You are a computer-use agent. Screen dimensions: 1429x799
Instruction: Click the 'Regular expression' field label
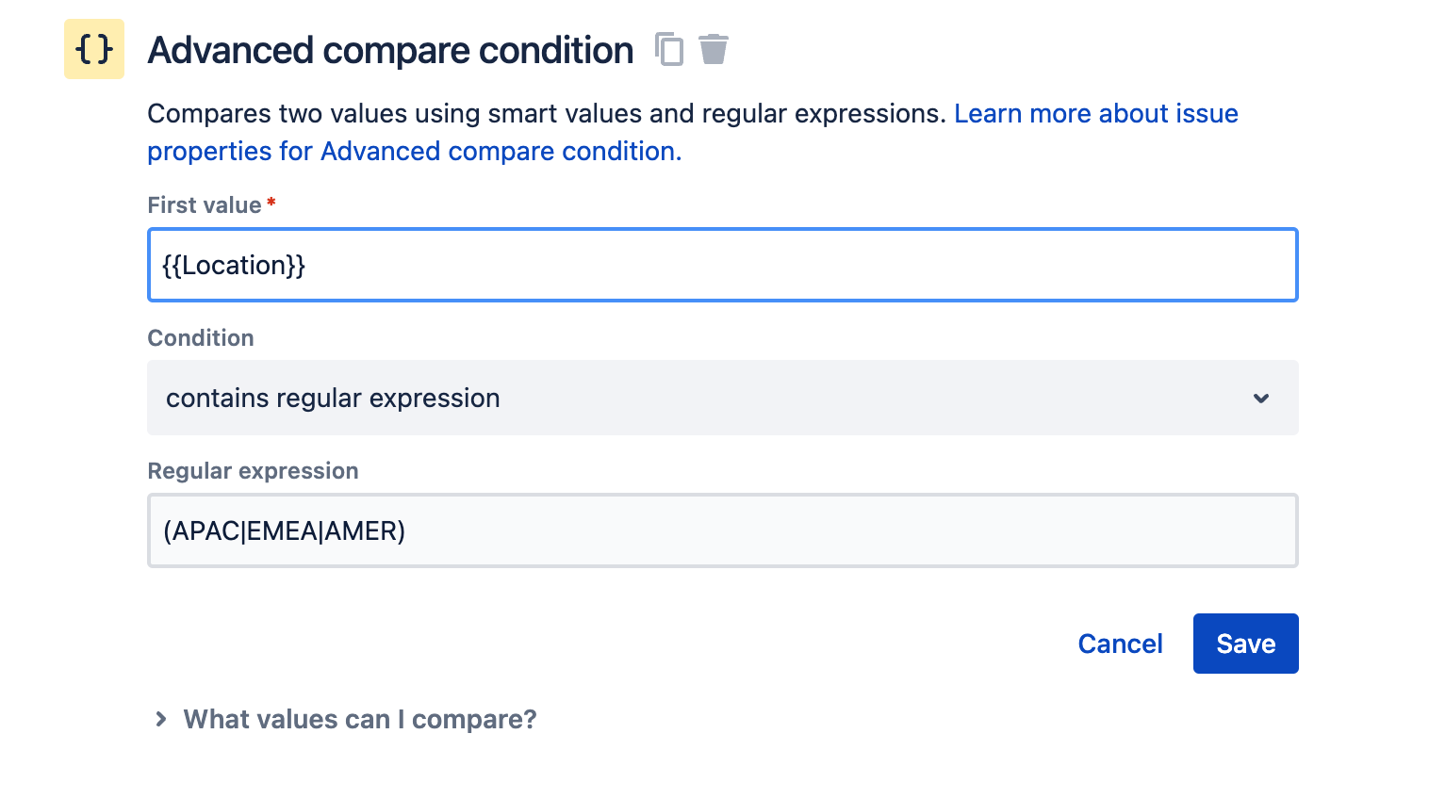[x=253, y=471]
